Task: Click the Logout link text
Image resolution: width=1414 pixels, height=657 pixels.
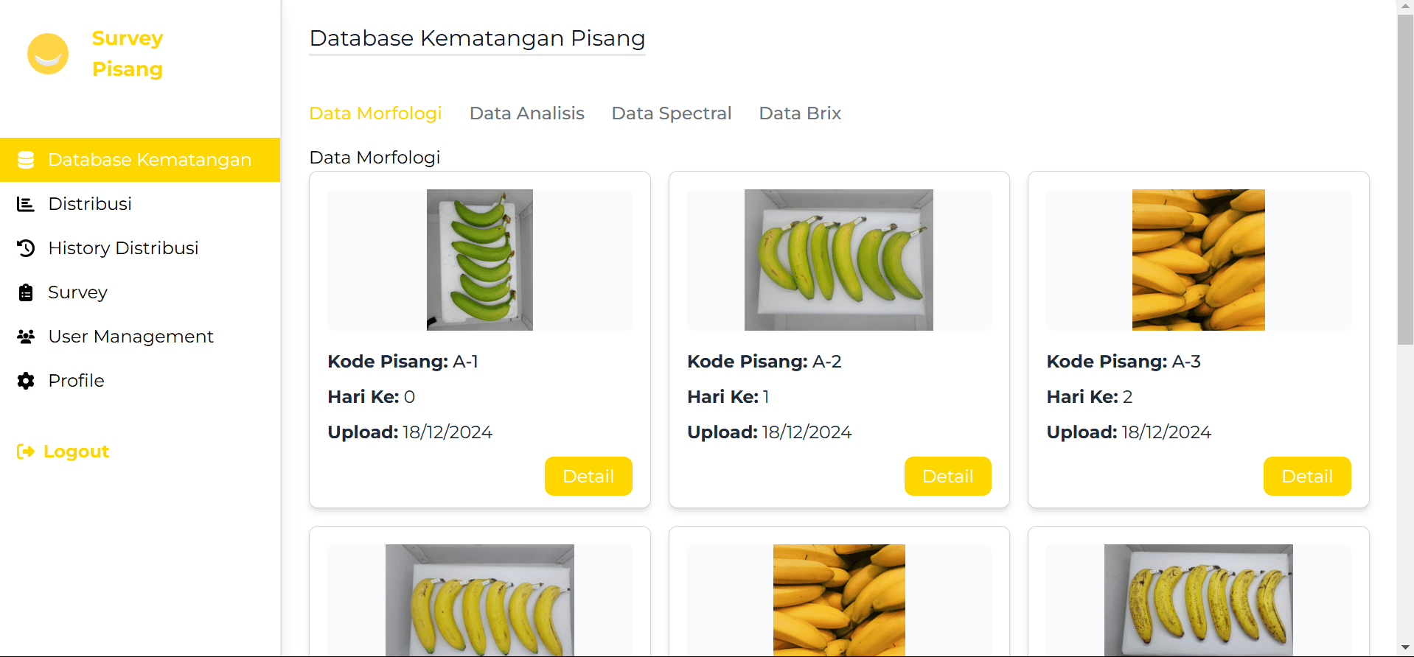Action: tap(76, 451)
